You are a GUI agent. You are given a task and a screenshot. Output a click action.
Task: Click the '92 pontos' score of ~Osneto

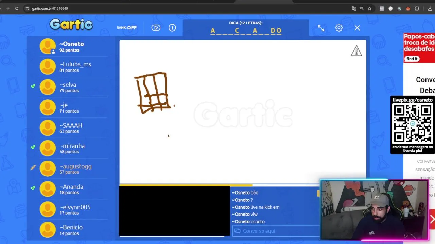tap(69, 50)
